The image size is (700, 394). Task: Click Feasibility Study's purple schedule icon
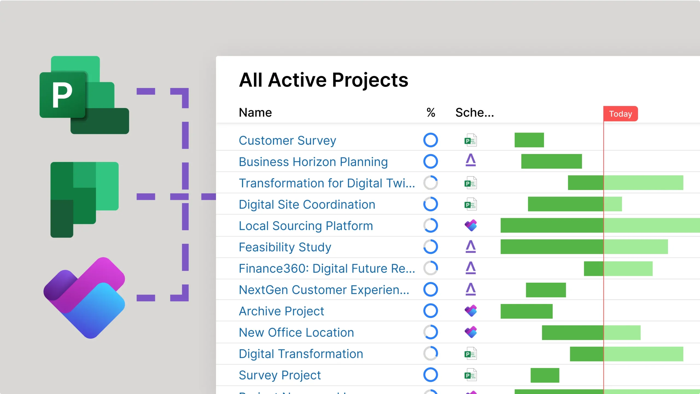pyautogui.click(x=470, y=247)
